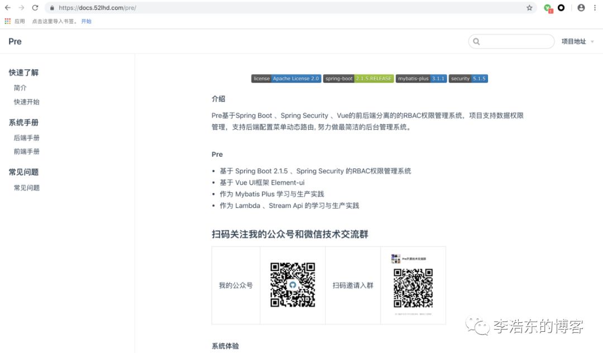Click the 应用 label in bookmarks bar
The image size is (603, 353).
click(20, 21)
